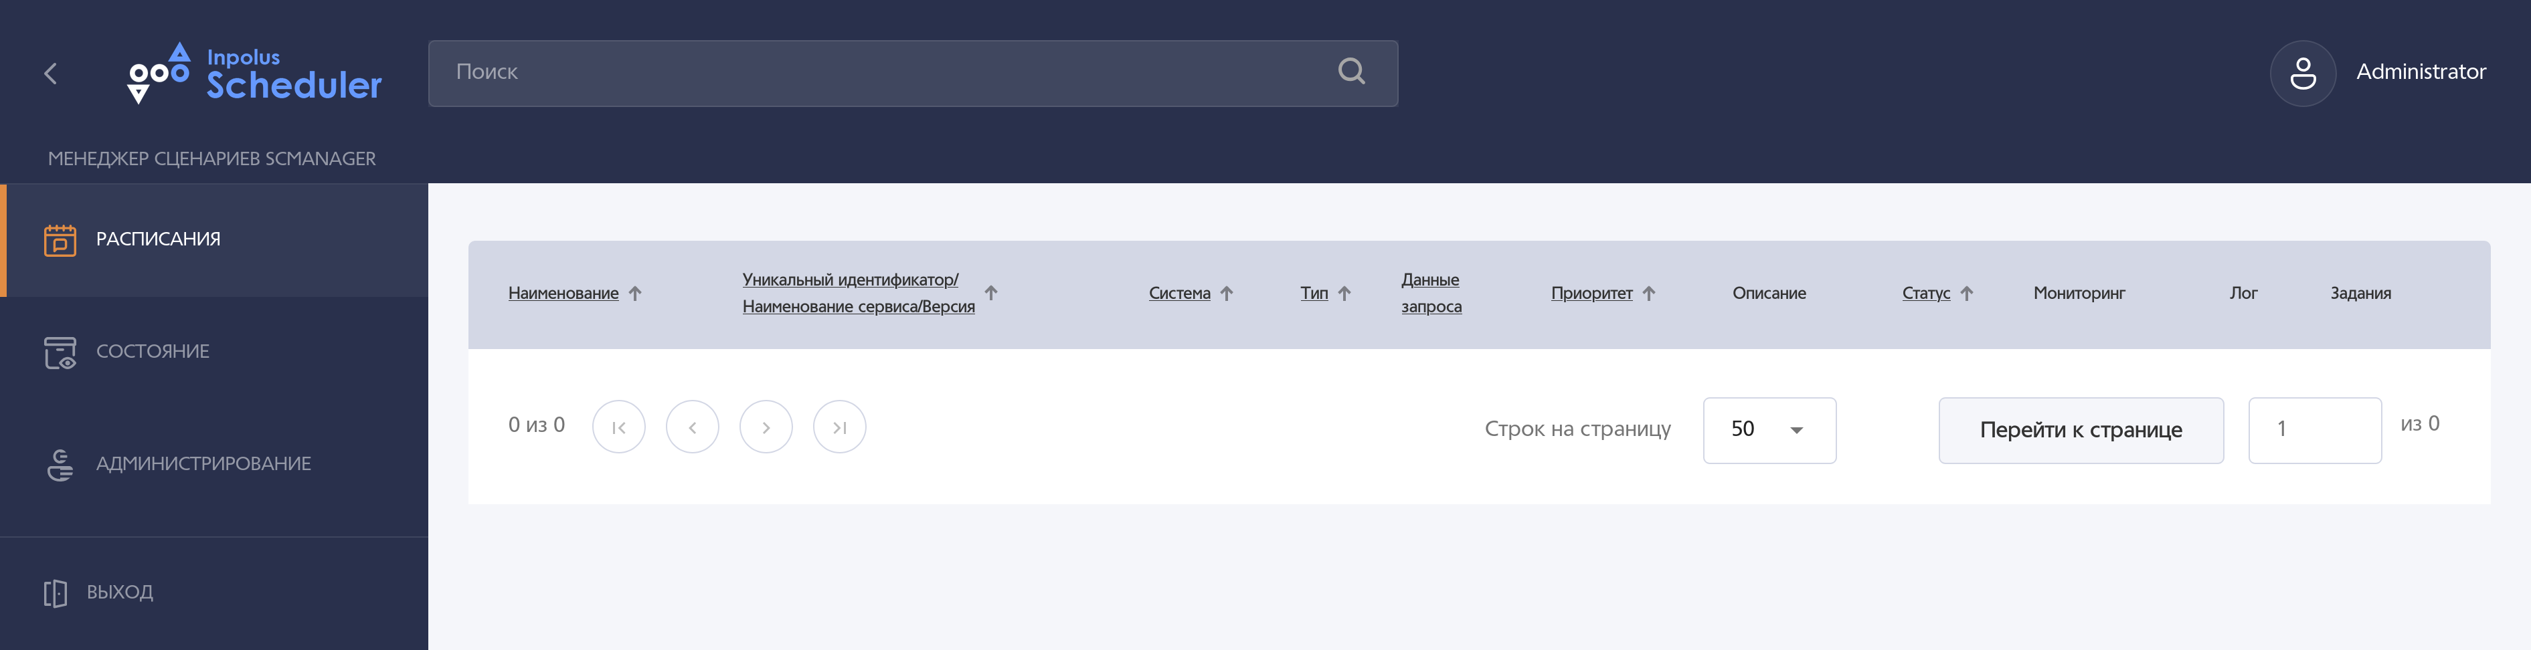This screenshot has width=2531, height=650.
Task: Go to last page pagination button
Action: point(839,427)
